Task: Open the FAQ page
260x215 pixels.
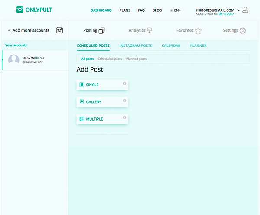Action: click(x=141, y=10)
